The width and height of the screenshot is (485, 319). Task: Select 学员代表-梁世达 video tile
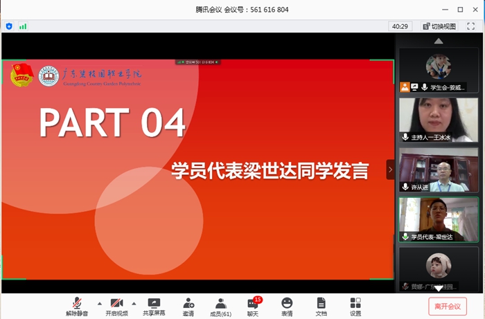point(439,219)
